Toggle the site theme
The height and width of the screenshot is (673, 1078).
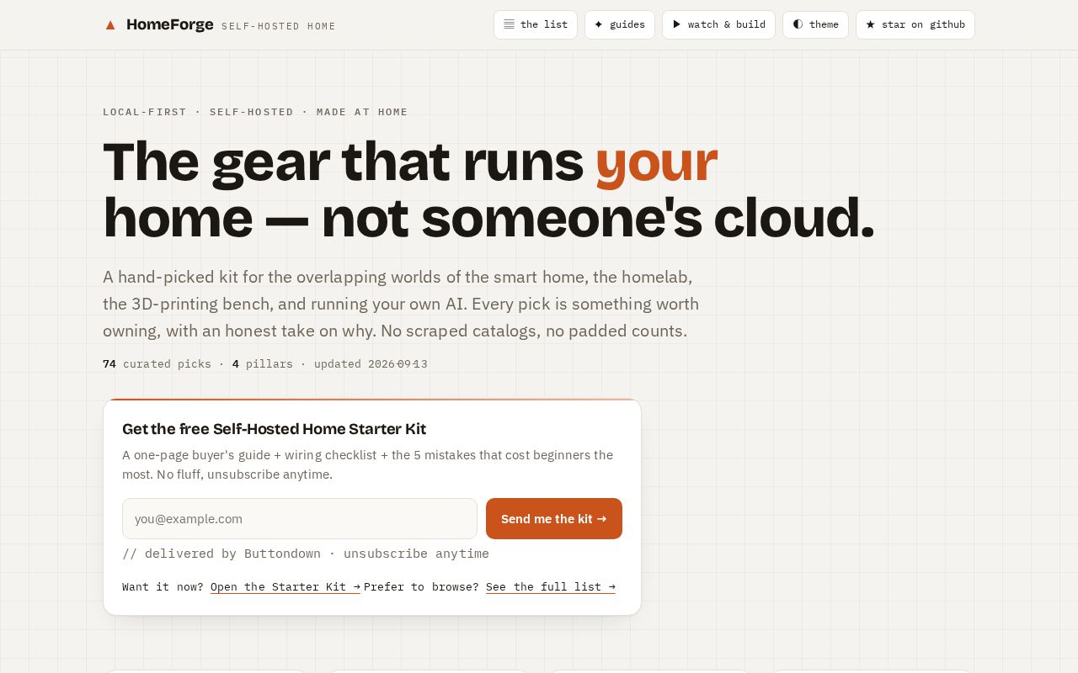click(815, 24)
